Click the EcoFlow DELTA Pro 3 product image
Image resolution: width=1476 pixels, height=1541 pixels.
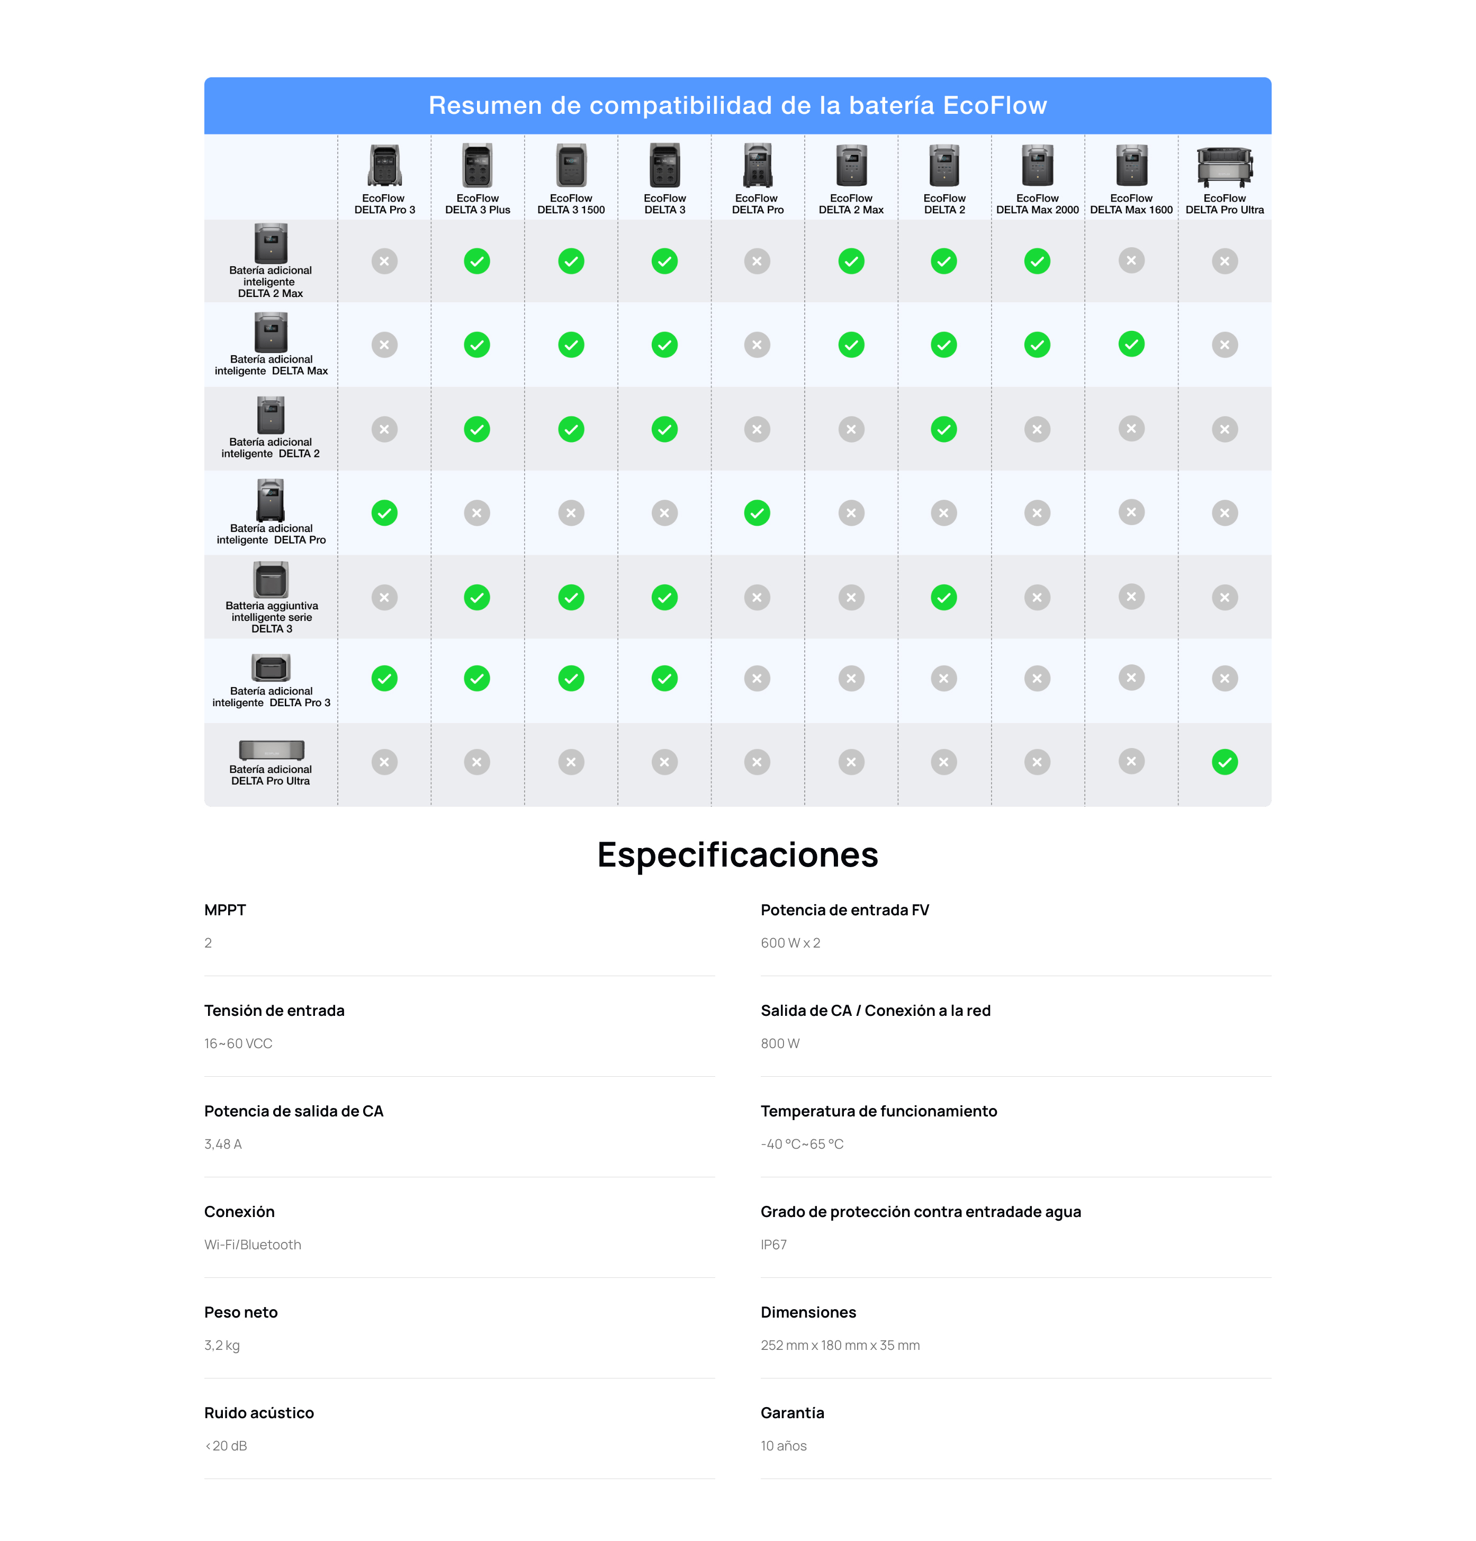pos(384,166)
